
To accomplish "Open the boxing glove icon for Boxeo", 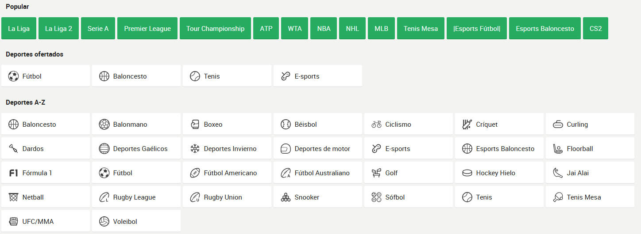I will click(x=195, y=125).
